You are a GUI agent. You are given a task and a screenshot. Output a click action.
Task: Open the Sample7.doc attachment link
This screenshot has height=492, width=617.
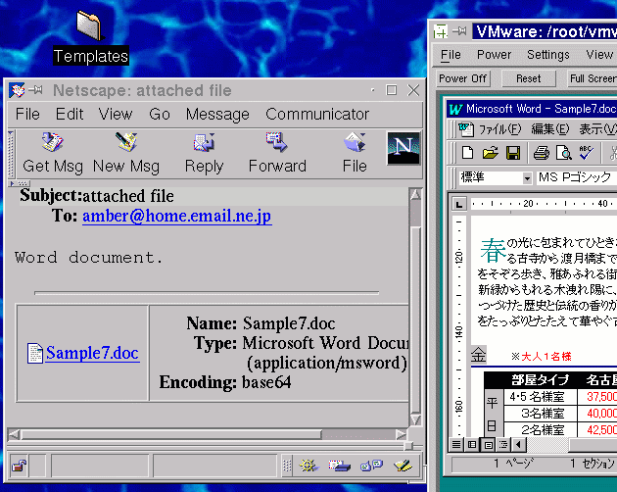pos(92,353)
